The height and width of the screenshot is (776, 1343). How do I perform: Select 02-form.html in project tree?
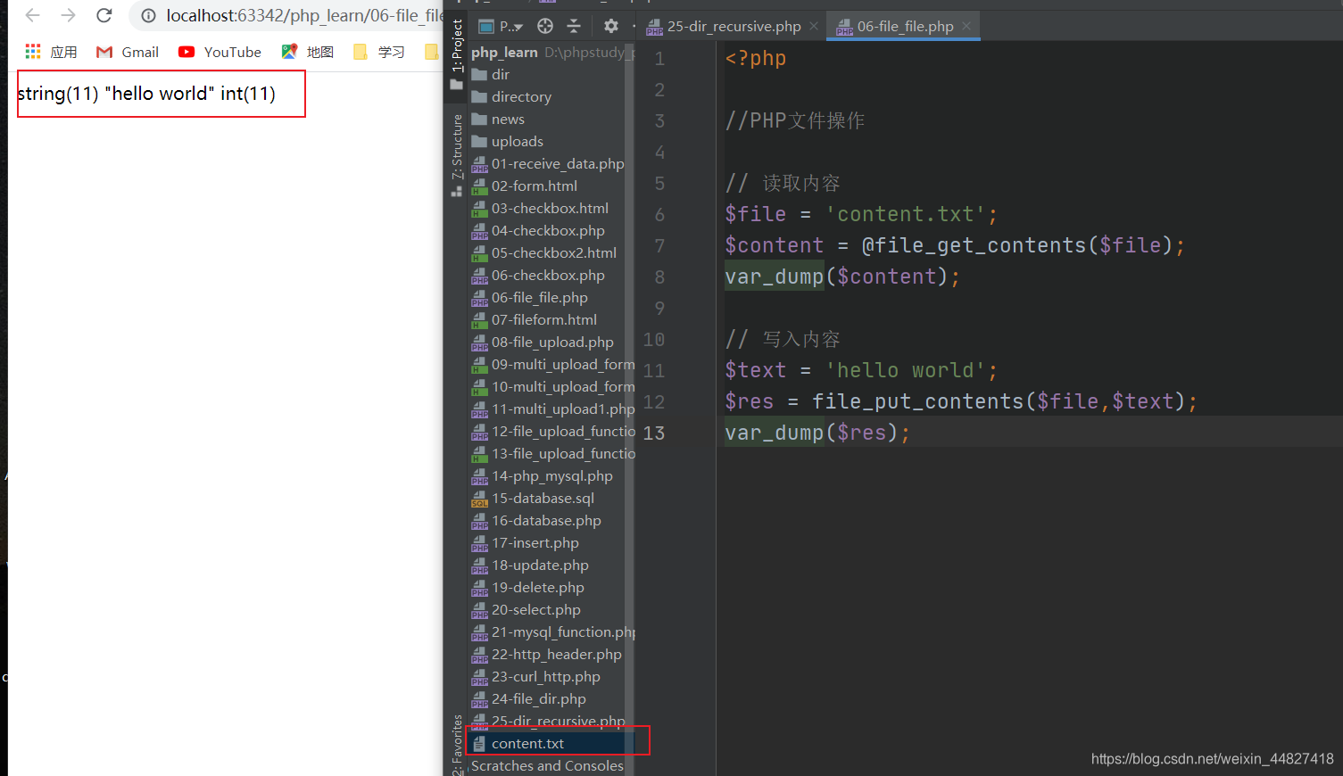tap(525, 186)
